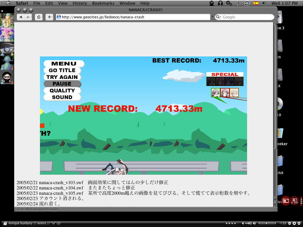This screenshot has height=227, width=303.
Task: Adjust the player volume level bars
Action: (249, 223)
